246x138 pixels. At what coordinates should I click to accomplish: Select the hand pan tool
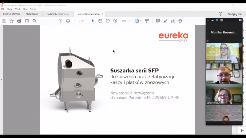point(100,21)
